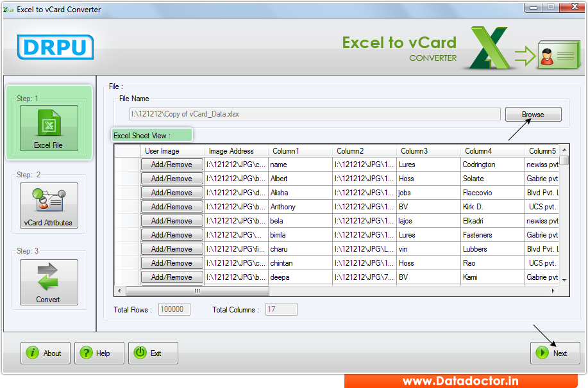Select the Convert step arrows icon
Viewport: 588px width, 388px height.
click(49, 282)
